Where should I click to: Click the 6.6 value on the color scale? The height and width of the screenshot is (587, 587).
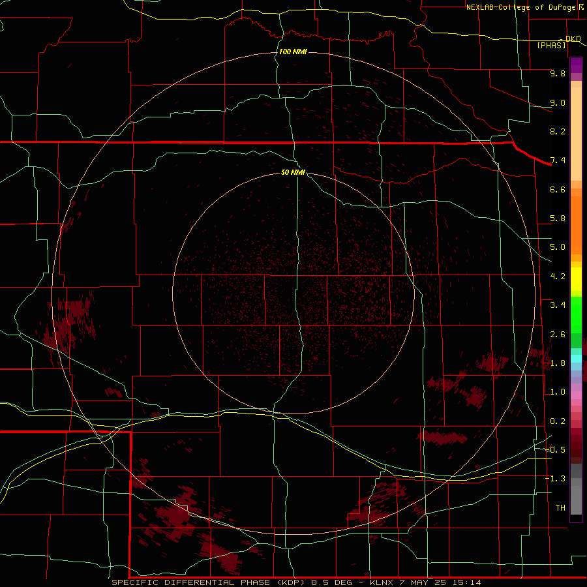pyautogui.click(x=558, y=189)
